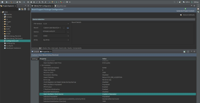Click the Parameter checking value Disabled
Screen dimensions: 200x103
[105, 75]
